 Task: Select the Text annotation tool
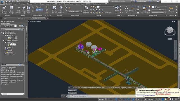coord(127,9)
